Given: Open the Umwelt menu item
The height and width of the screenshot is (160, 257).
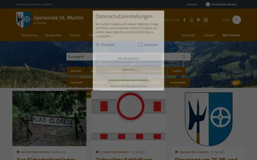Looking at the screenshot, I should coord(209,35).
